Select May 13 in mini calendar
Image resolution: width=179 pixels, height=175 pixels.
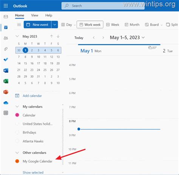coord(58,57)
